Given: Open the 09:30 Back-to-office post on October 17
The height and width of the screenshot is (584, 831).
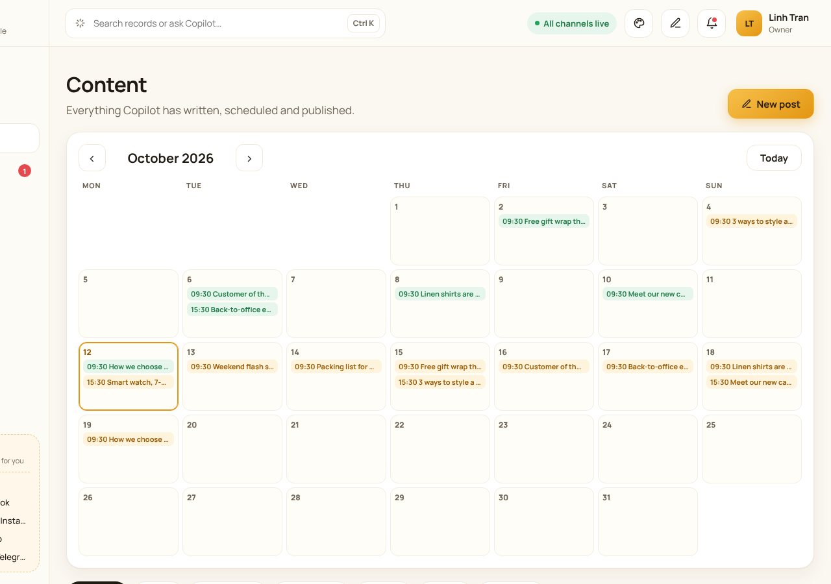Looking at the screenshot, I should coord(648,367).
